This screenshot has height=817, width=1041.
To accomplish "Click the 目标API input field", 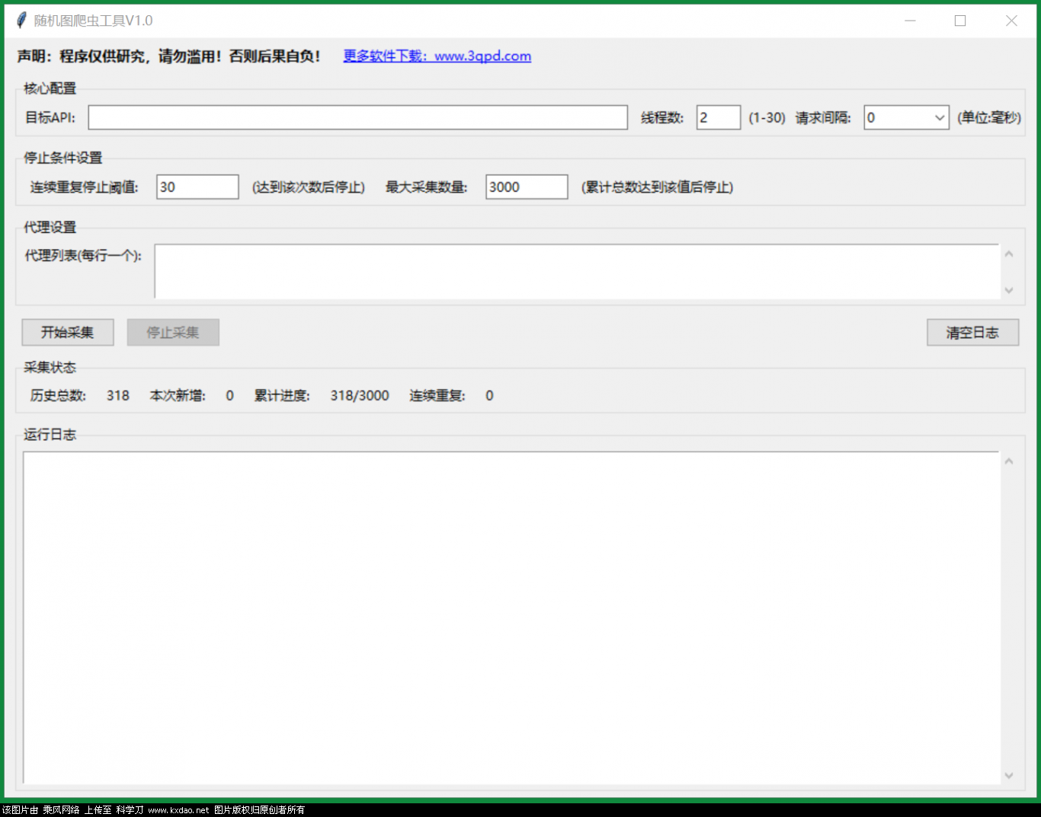I will click(x=357, y=117).
